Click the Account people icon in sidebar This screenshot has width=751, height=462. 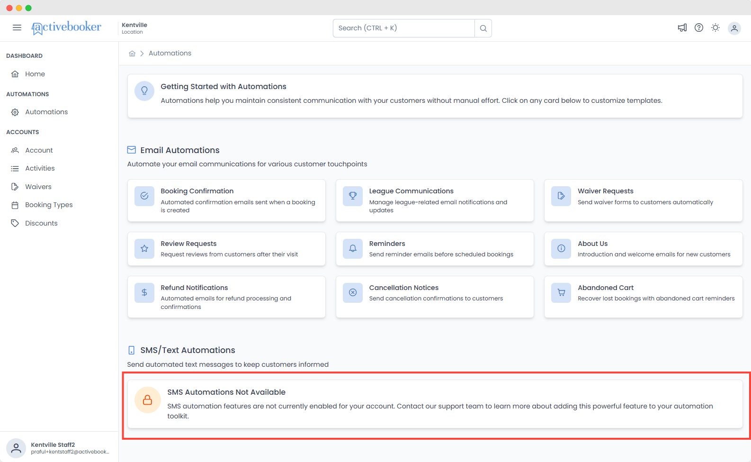15,150
